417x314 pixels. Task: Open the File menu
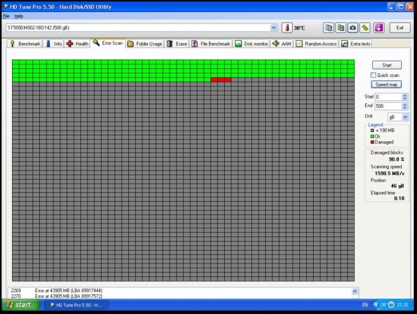(x=6, y=16)
